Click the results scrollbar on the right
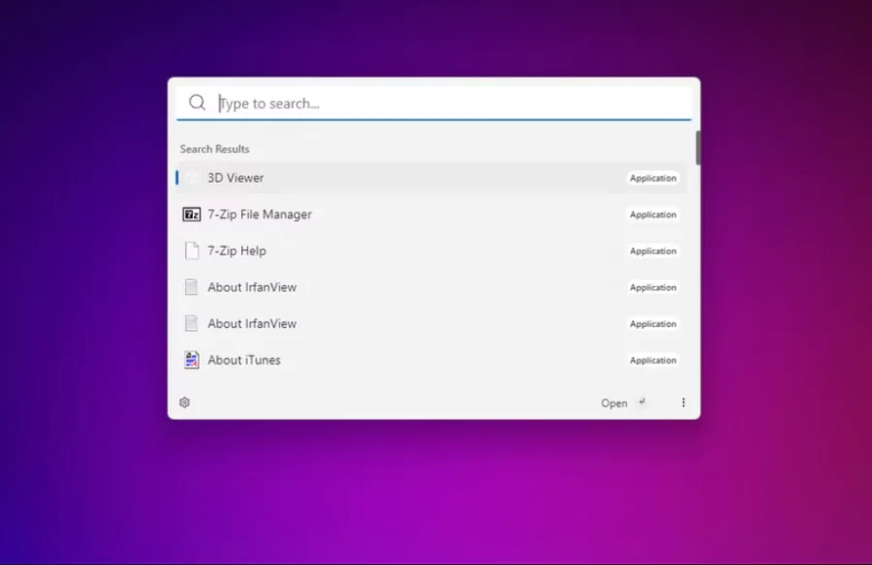The height and width of the screenshot is (565, 872). click(698, 147)
